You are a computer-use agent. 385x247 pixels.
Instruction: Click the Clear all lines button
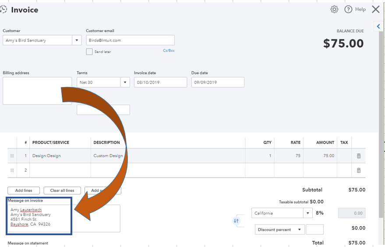coord(62,191)
